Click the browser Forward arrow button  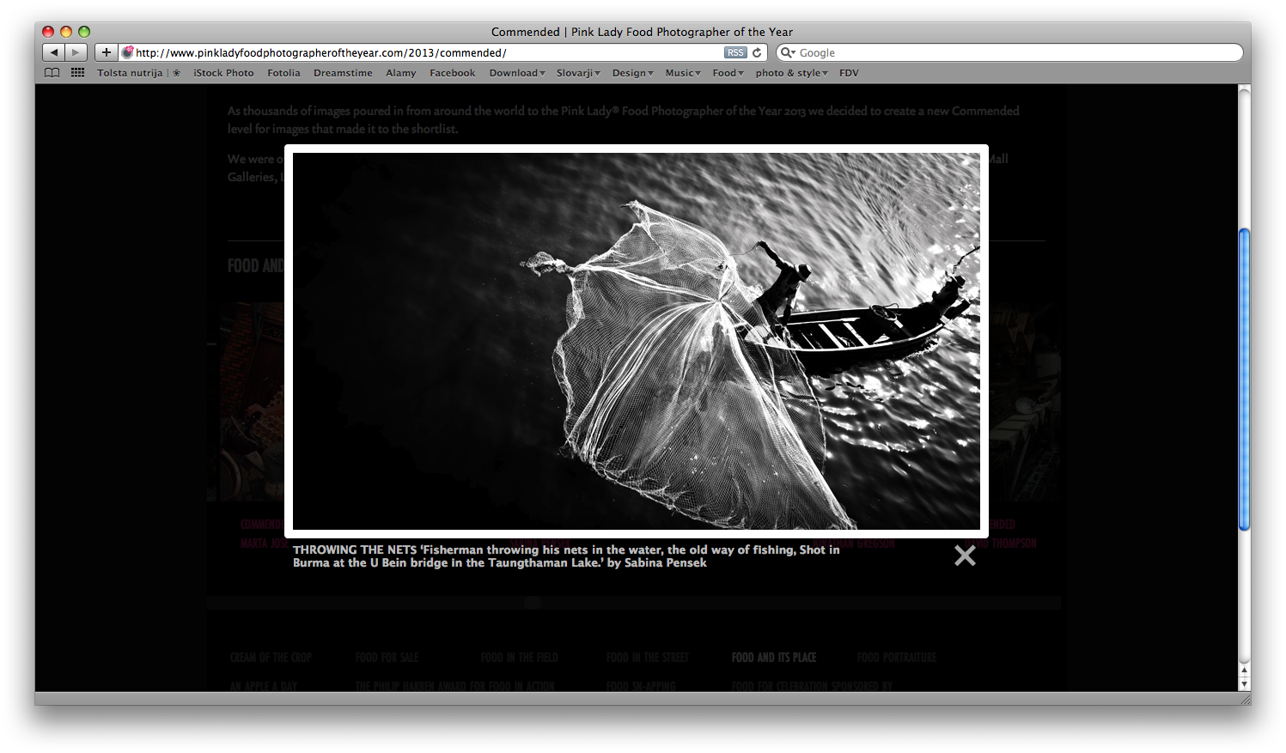76,52
